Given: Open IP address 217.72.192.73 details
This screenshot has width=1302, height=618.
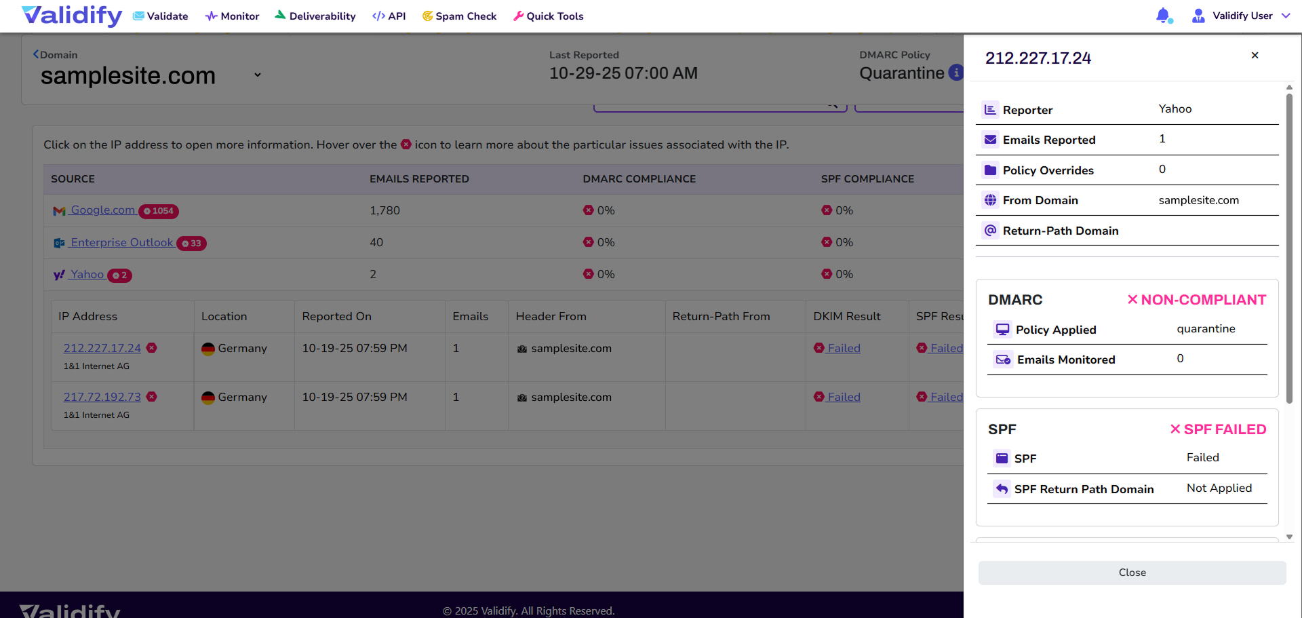Looking at the screenshot, I should pos(102,397).
